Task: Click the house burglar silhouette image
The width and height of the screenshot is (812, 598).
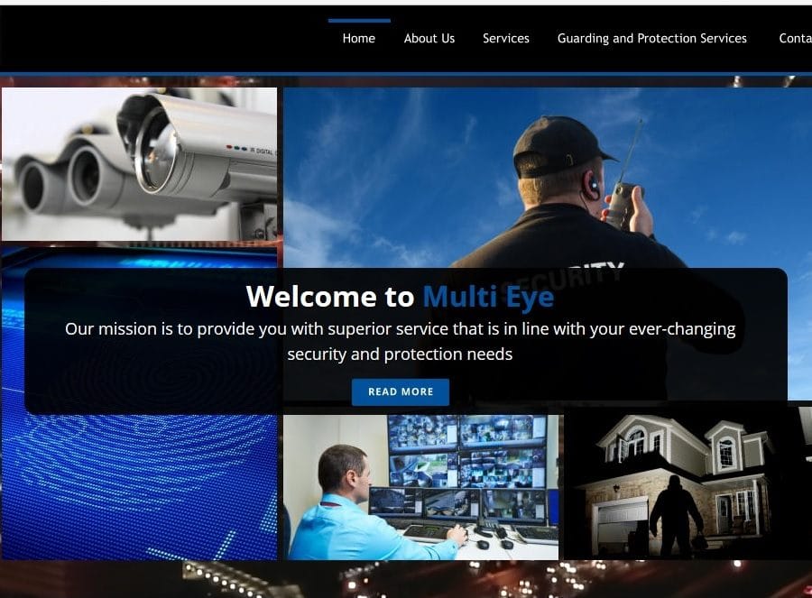Action: pyautogui.click(x=687, y=484)
